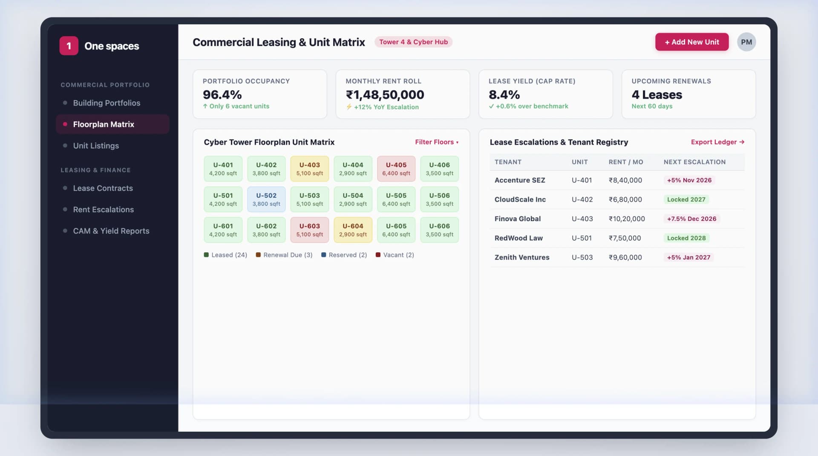Open the Upcoming Renewals 4 Leases card
The image size is (818, 456).
click(688, 94)
